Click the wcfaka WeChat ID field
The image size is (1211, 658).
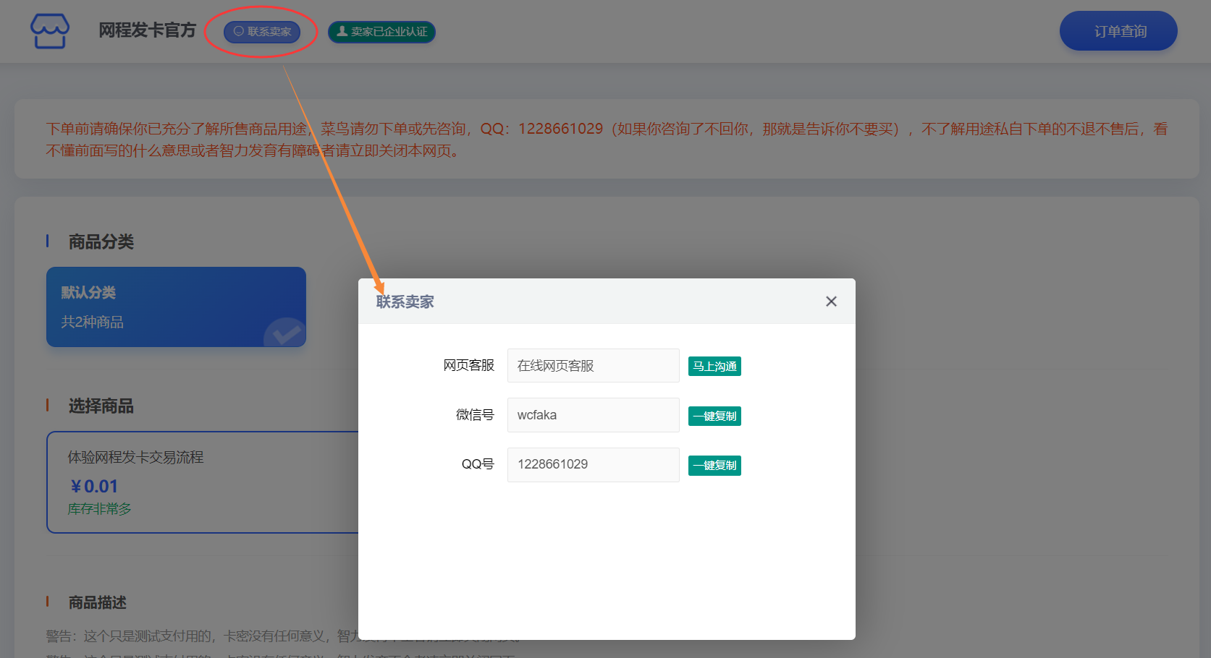(x=593, y=415)
